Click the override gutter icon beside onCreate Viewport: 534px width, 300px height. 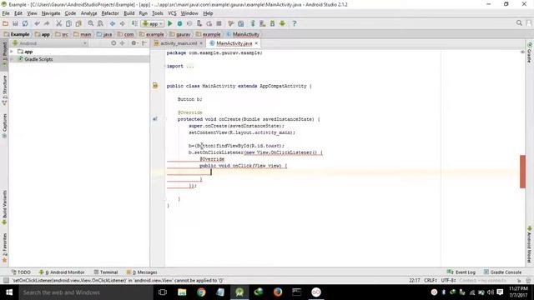click(x=155, y=119)
